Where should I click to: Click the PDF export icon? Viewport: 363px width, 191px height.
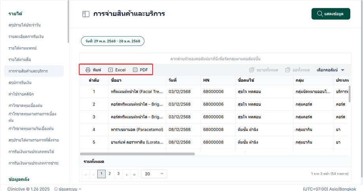(x=135, y=70)
